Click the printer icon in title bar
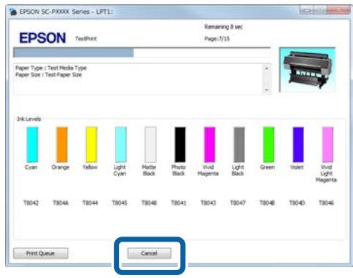 click(13, 12)
